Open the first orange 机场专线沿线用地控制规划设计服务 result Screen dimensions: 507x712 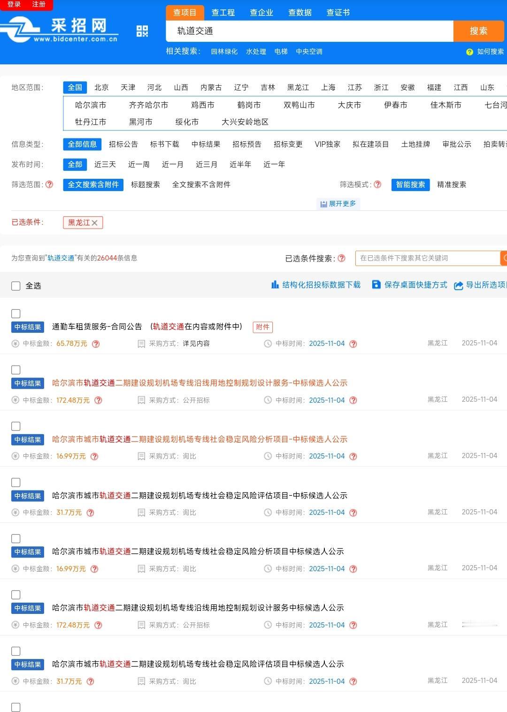coord(200,383)
